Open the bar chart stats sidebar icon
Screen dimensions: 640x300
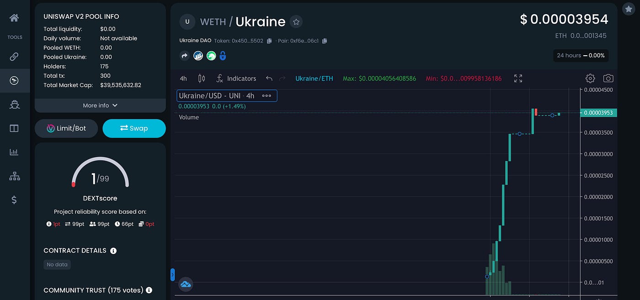point(14,152)
